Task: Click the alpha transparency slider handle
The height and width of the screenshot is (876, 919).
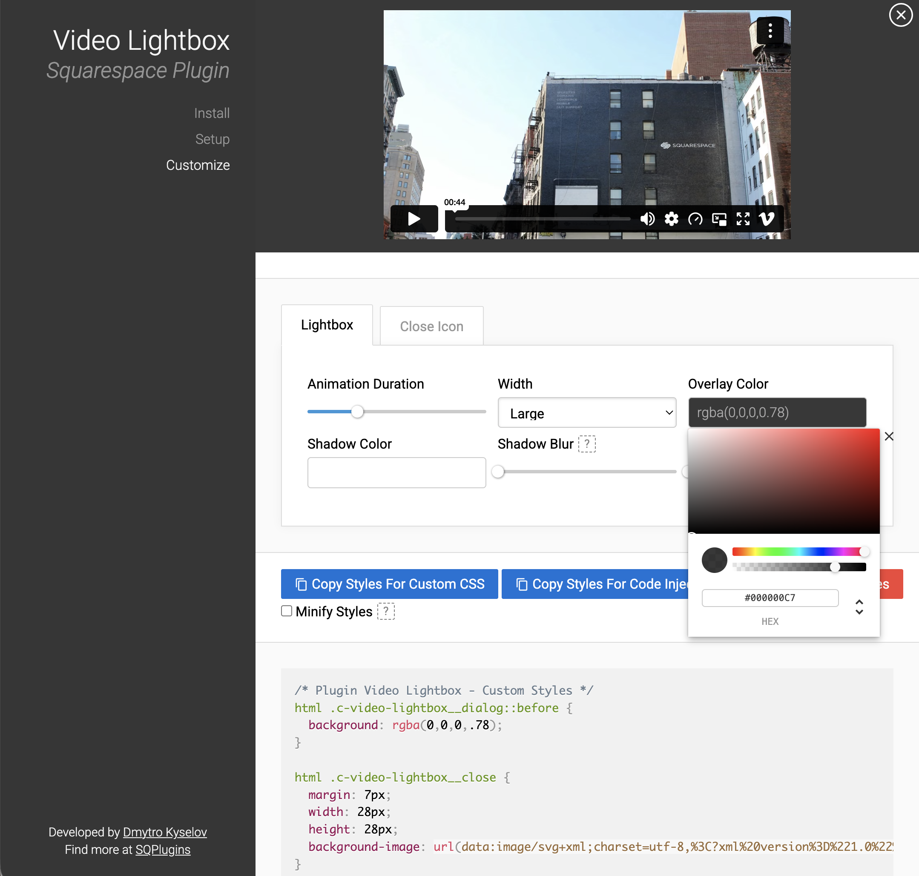Action: [x=834, y=567]
